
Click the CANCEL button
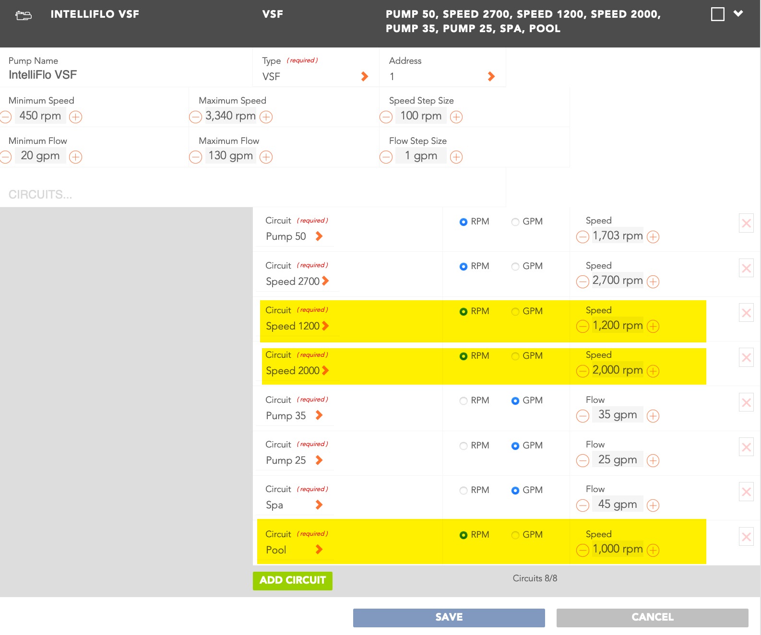[x=653, y=618]
